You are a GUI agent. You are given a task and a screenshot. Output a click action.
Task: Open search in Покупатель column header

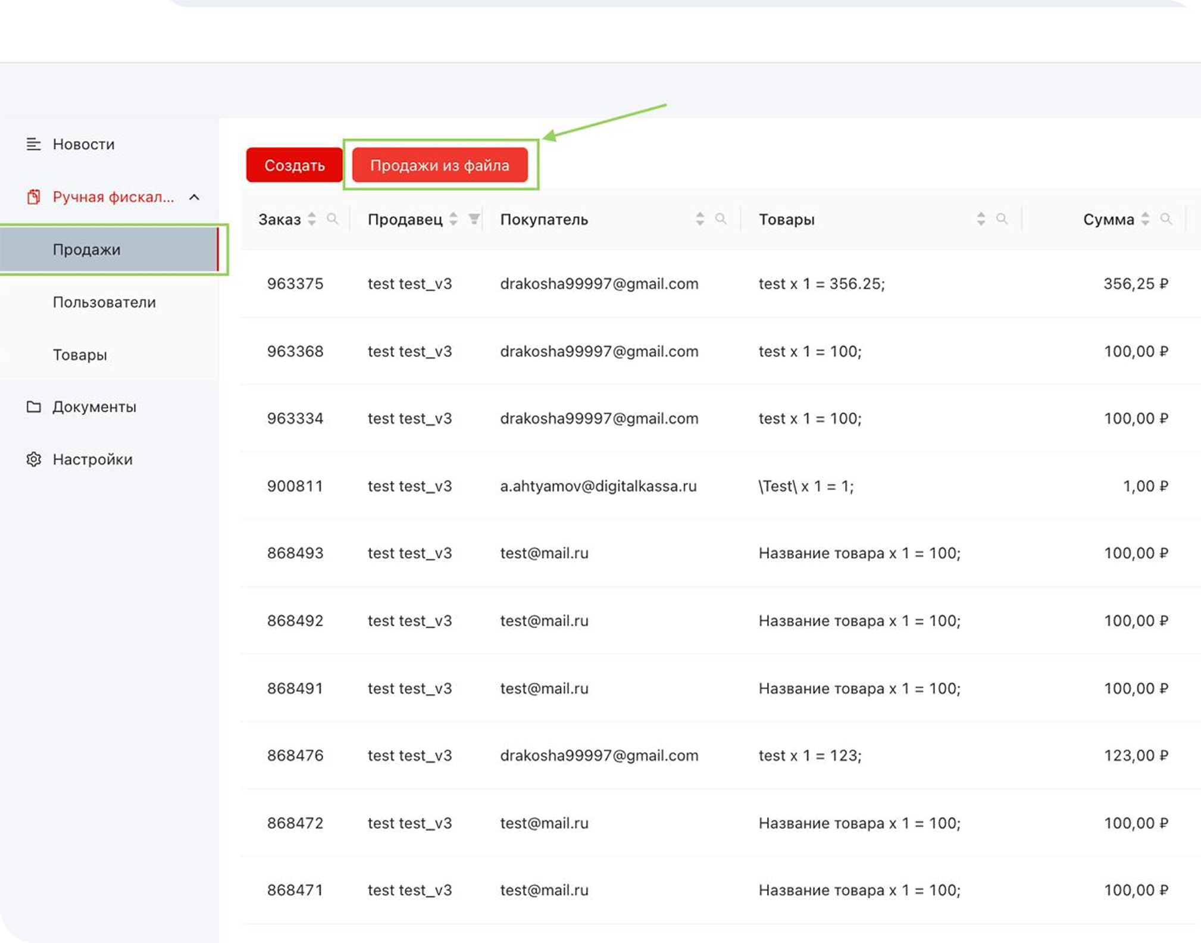(721, 219)
